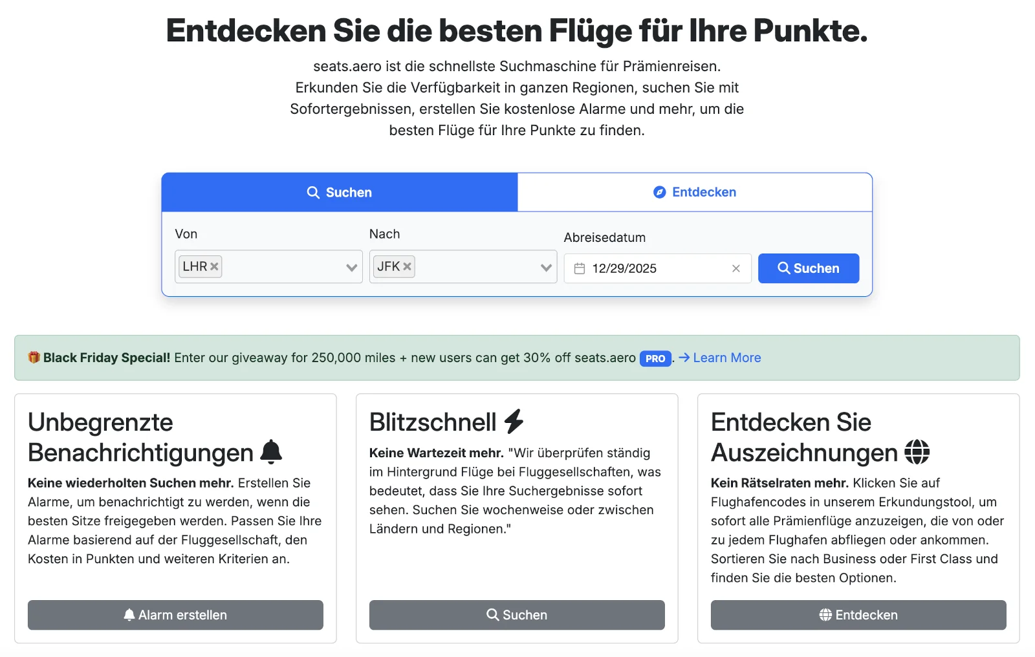The height and width of the screenshot is (657, 1035).
Task: Switch to the Entdecken tab
Action: 695,192
